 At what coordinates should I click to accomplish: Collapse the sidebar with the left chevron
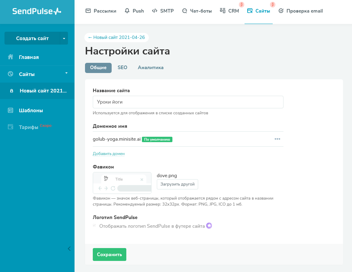[x=69, y=249]
